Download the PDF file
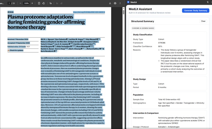 (x=110, y=3)
